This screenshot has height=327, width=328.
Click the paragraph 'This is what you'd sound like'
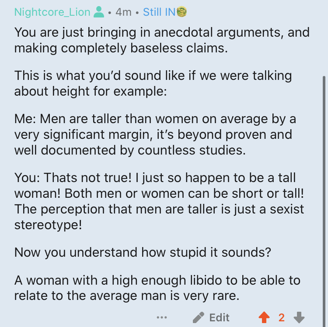(x=153, y=83)
